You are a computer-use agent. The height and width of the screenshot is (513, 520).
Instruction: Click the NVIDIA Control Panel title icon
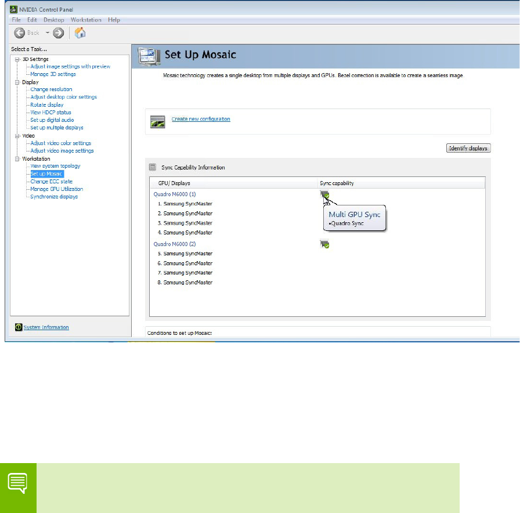[x=13, y=9]
